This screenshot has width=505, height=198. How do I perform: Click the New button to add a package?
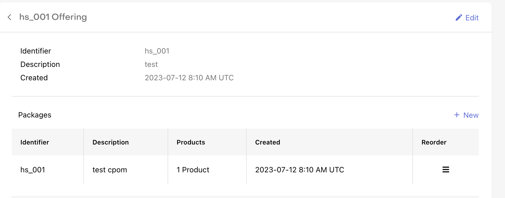pyautogui.click(x=471, y=115)
